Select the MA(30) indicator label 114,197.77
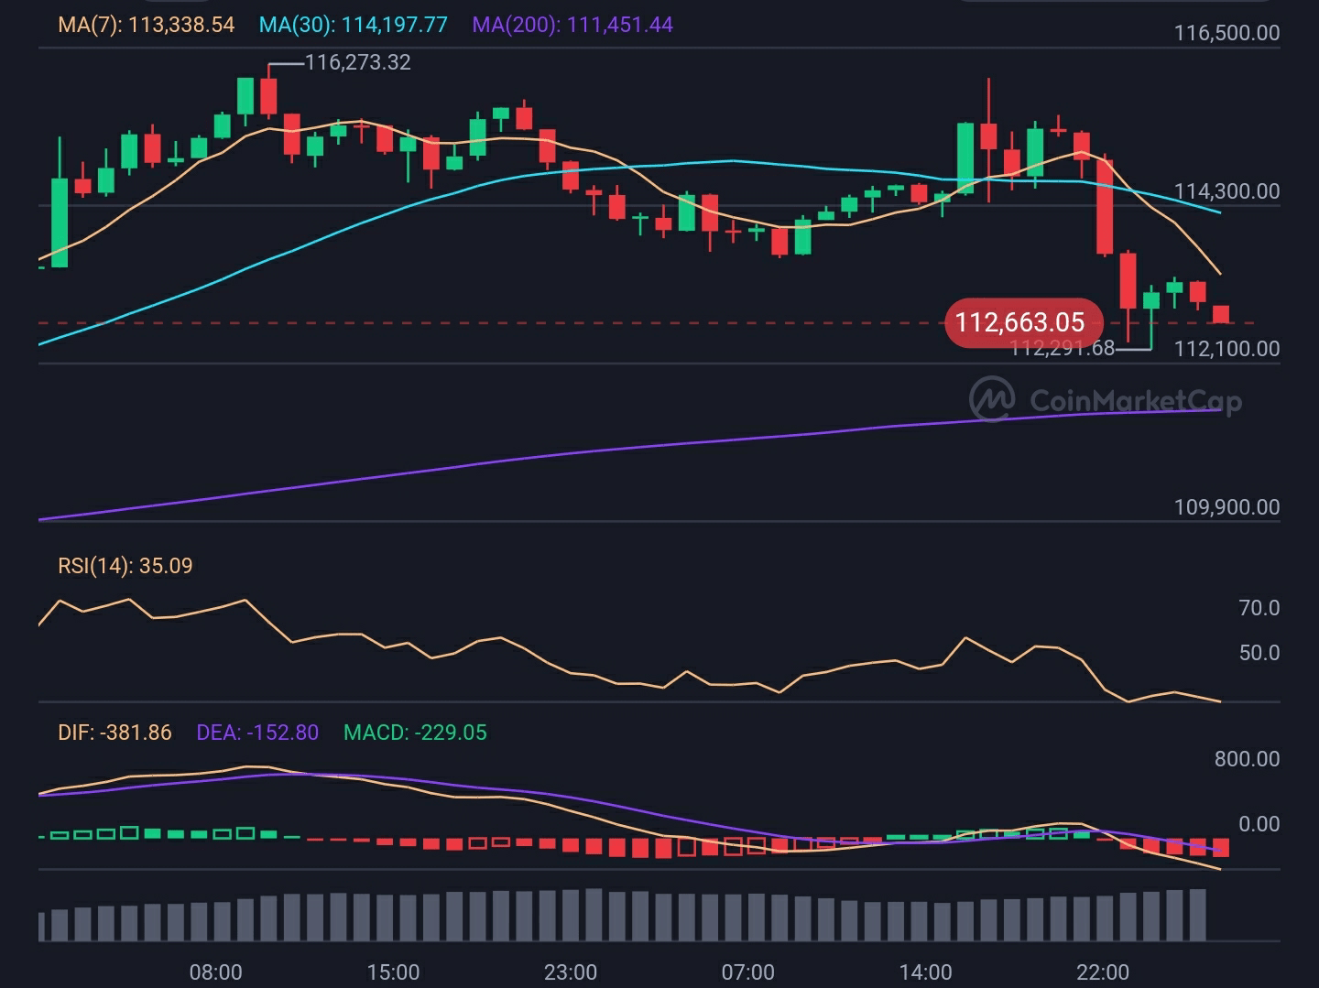 (354, 25)
